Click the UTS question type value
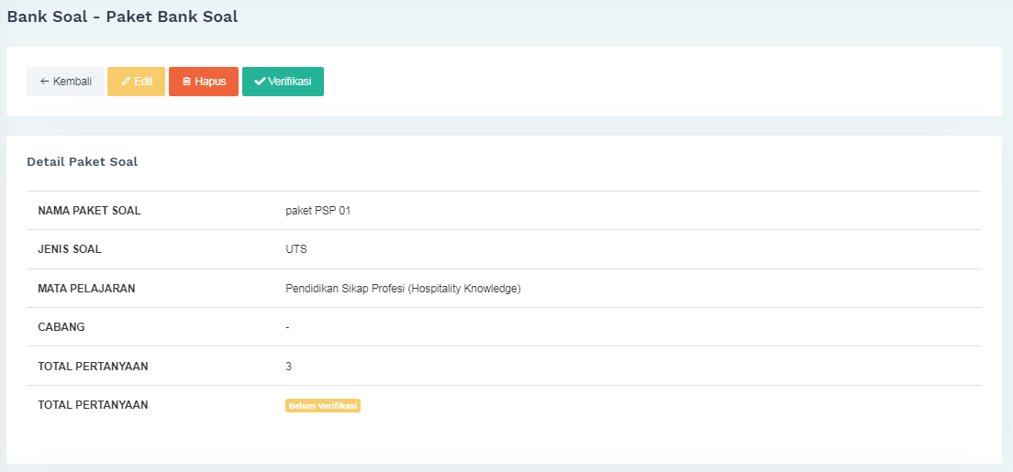The image size is (1013, 472). pos(296,249)
